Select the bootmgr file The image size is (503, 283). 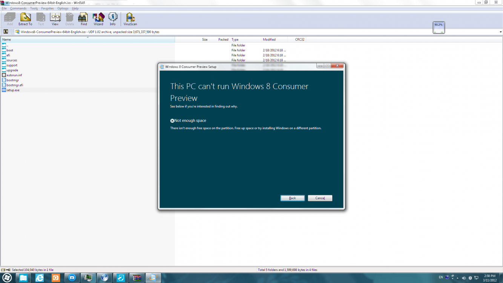[x=10, y=80]
